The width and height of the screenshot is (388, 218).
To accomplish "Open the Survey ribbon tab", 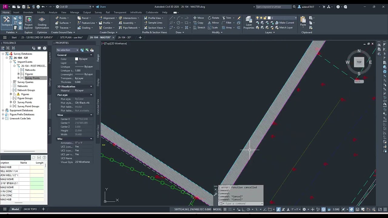I will 98,12.
